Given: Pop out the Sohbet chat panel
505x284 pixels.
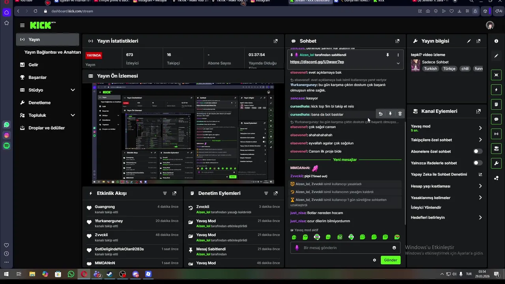Looking at the screenshot, I should 397,41.
